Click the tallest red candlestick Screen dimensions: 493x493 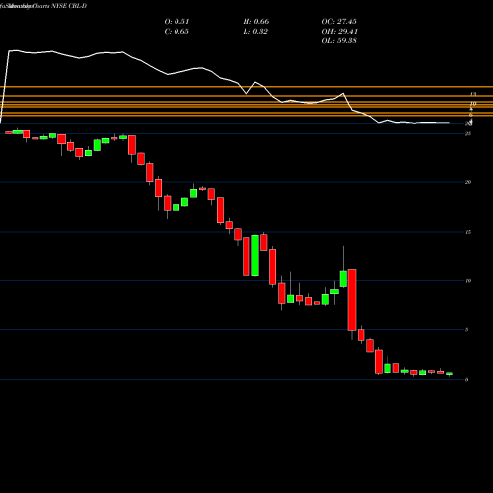[352, 300]
